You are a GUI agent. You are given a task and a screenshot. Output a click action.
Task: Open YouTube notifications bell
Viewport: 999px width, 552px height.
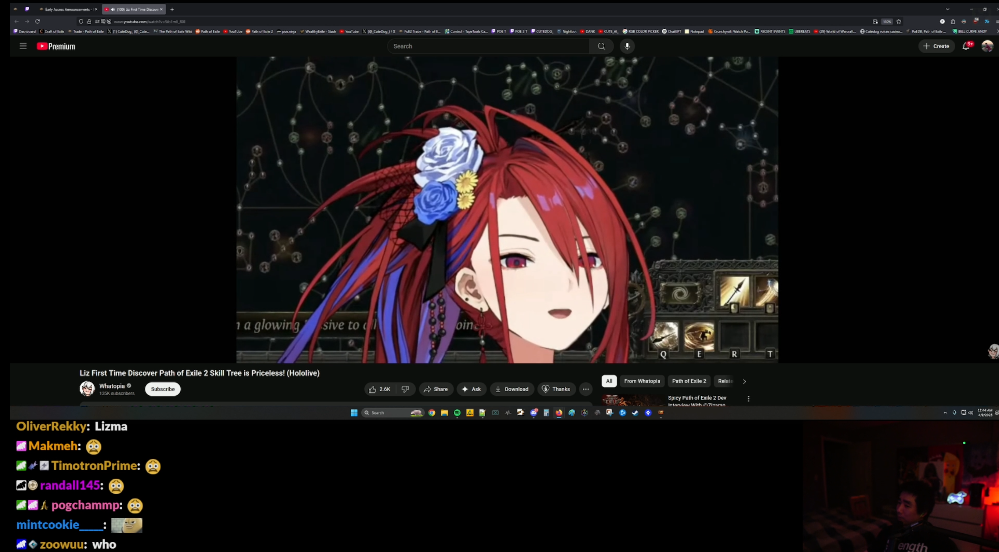pos(966,46)
